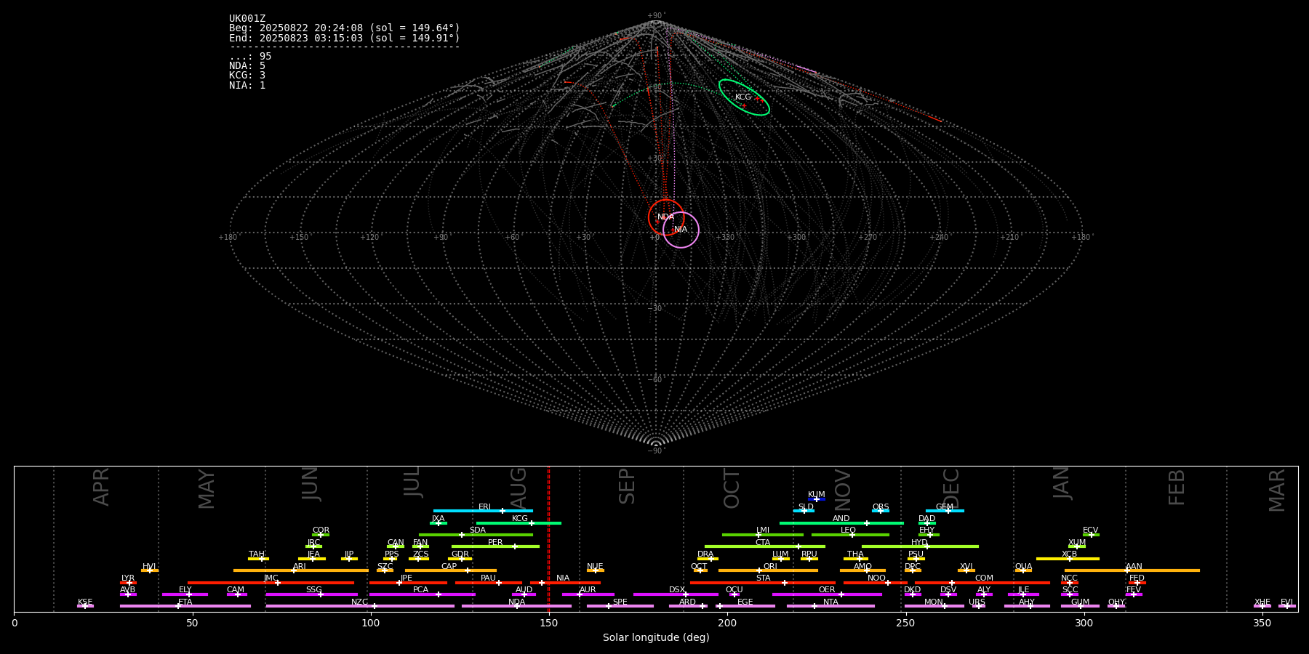This screenshot has width=1309, height=654.
Task: Click the "KCG: 3" count line in header
Action: 247,76
